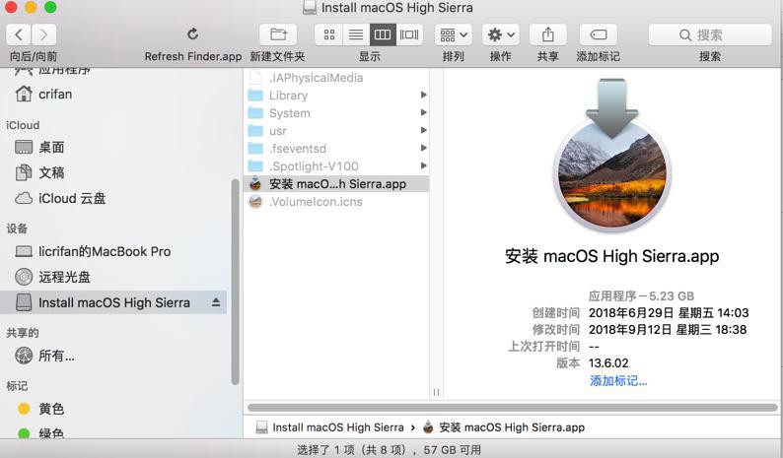Click the drive icon beside Install macOS High Sierra in sidebar
Image resolution: width=783 pixels, height=458 pixels.
[x=24, y=302]
